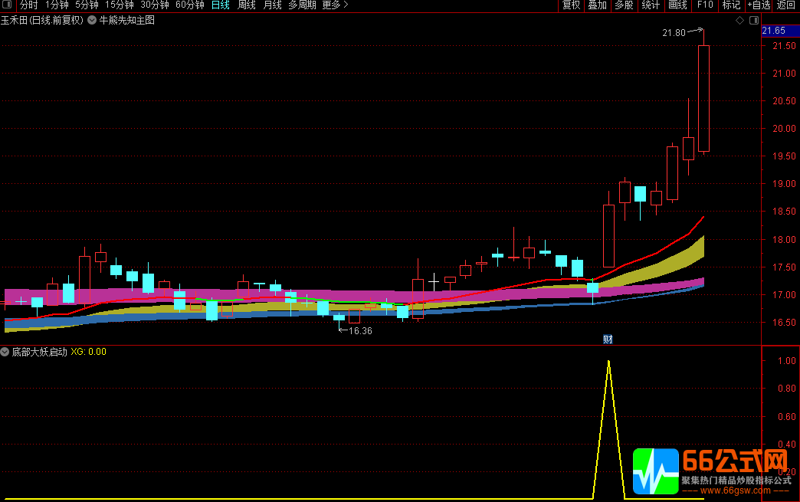Click the yellow XG signal spike peak
The height and width of the screenshot is (502, 800).
click(608, 362)
